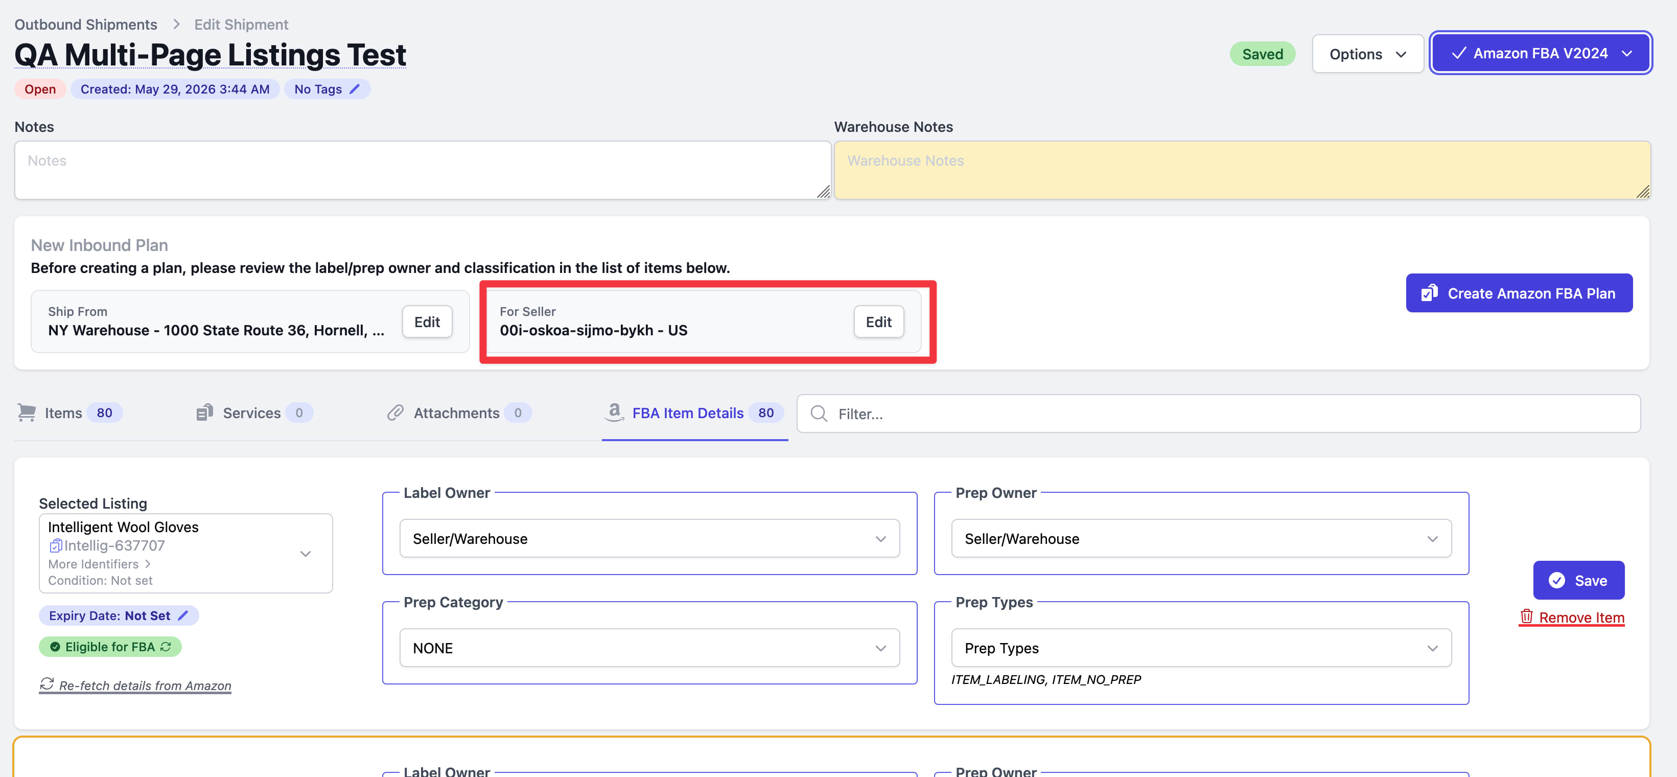Click the Notes field resize handle

pyautogui.click(x=824, y=192)
